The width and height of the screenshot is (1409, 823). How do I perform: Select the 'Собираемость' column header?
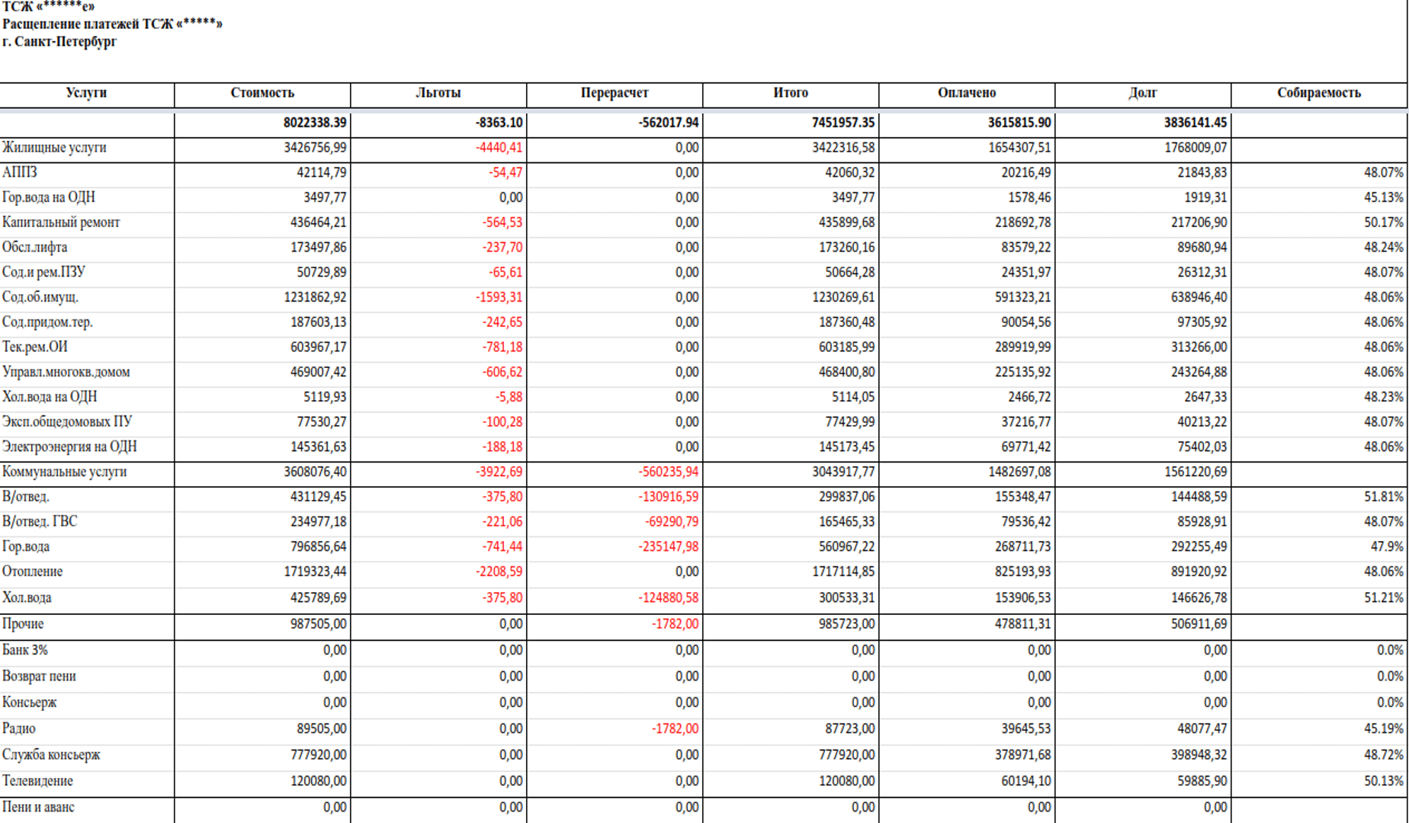1319,93
